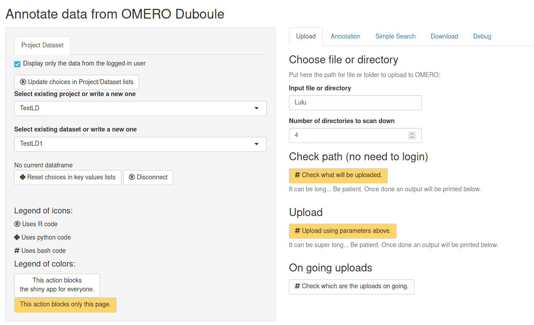The image size is (534, 325).
Task: Click the 'On going uploads' heading
Action: tap(331, 268)
